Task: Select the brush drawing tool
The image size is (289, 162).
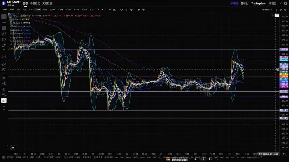Action: pyautogui.click(x=4, y=45)
